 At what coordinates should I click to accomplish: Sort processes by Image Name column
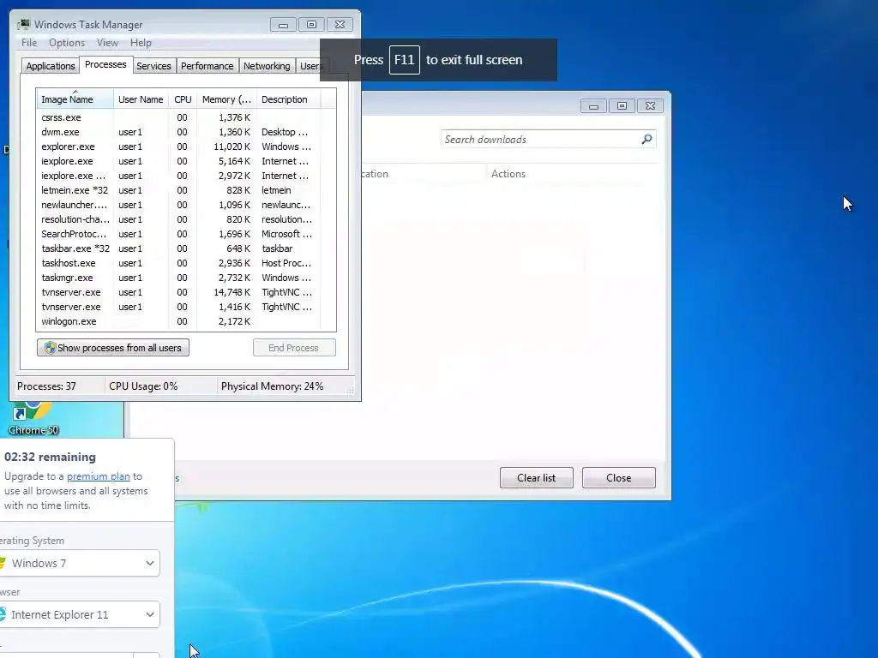75,99
